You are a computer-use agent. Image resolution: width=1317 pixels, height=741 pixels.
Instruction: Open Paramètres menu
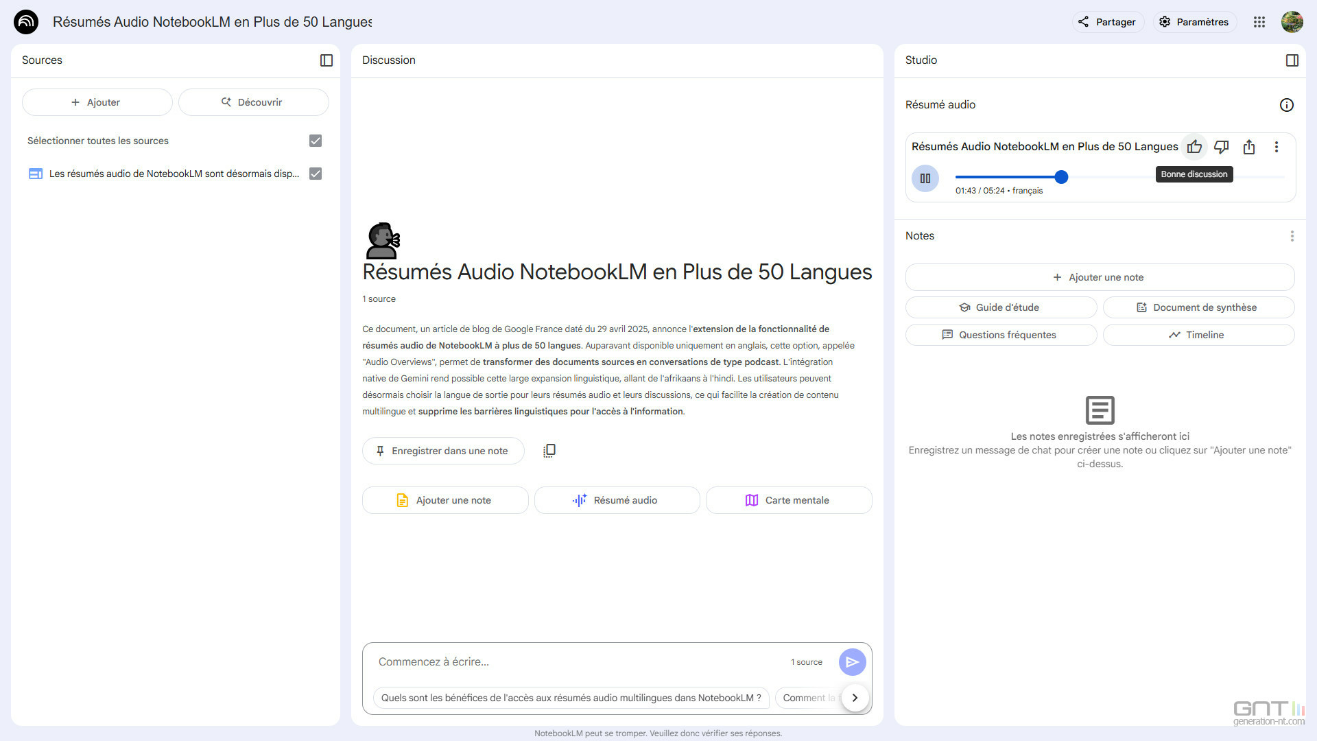1194,22
